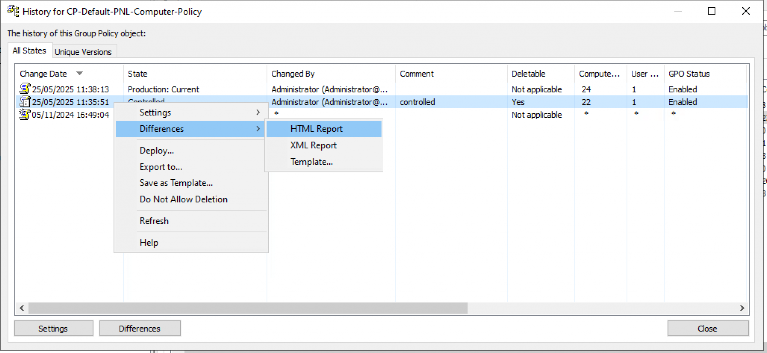Choose Save as Template... from the menu
The height and width of the screenshot is (353, 767).
[176, 183]
